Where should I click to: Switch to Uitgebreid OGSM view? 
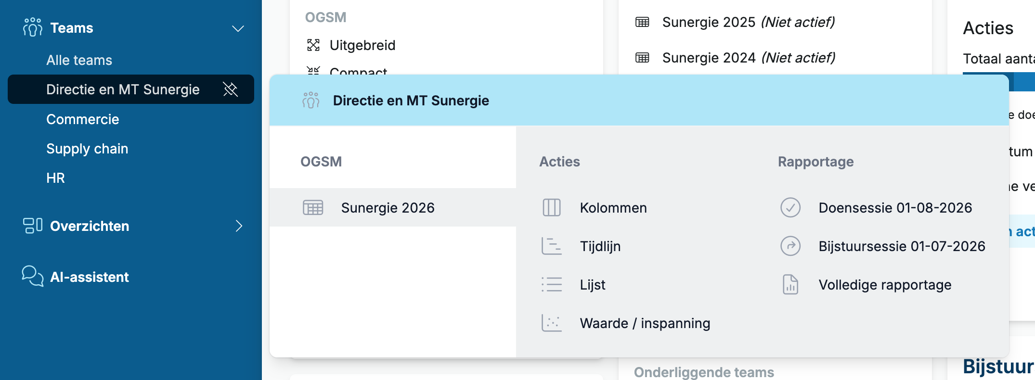click(x=362, y=45)
